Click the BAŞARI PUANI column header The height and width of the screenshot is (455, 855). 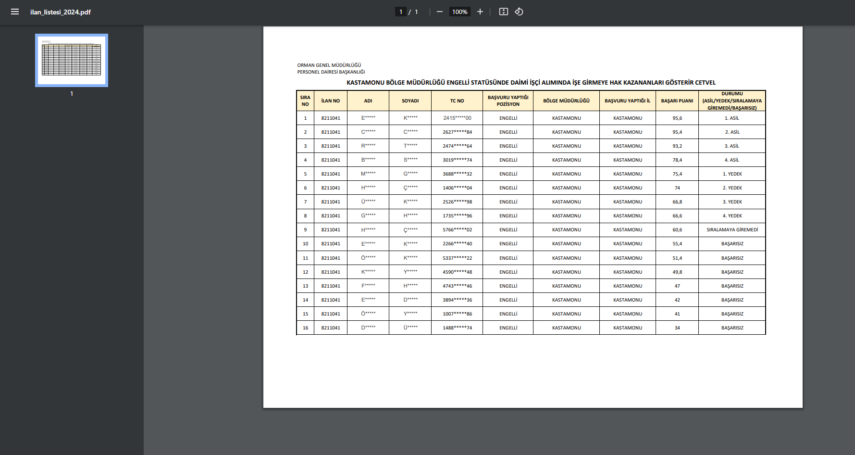pos(677,101)
